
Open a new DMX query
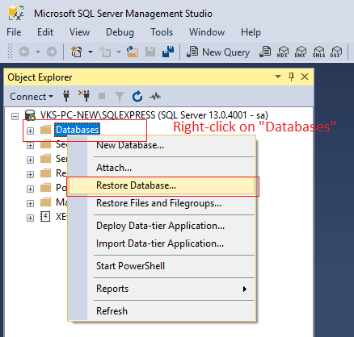(x=301, y=52)
